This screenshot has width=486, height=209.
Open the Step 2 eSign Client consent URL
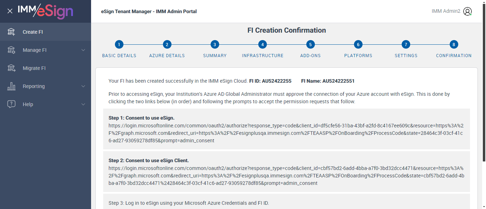(x=286, y=176)
